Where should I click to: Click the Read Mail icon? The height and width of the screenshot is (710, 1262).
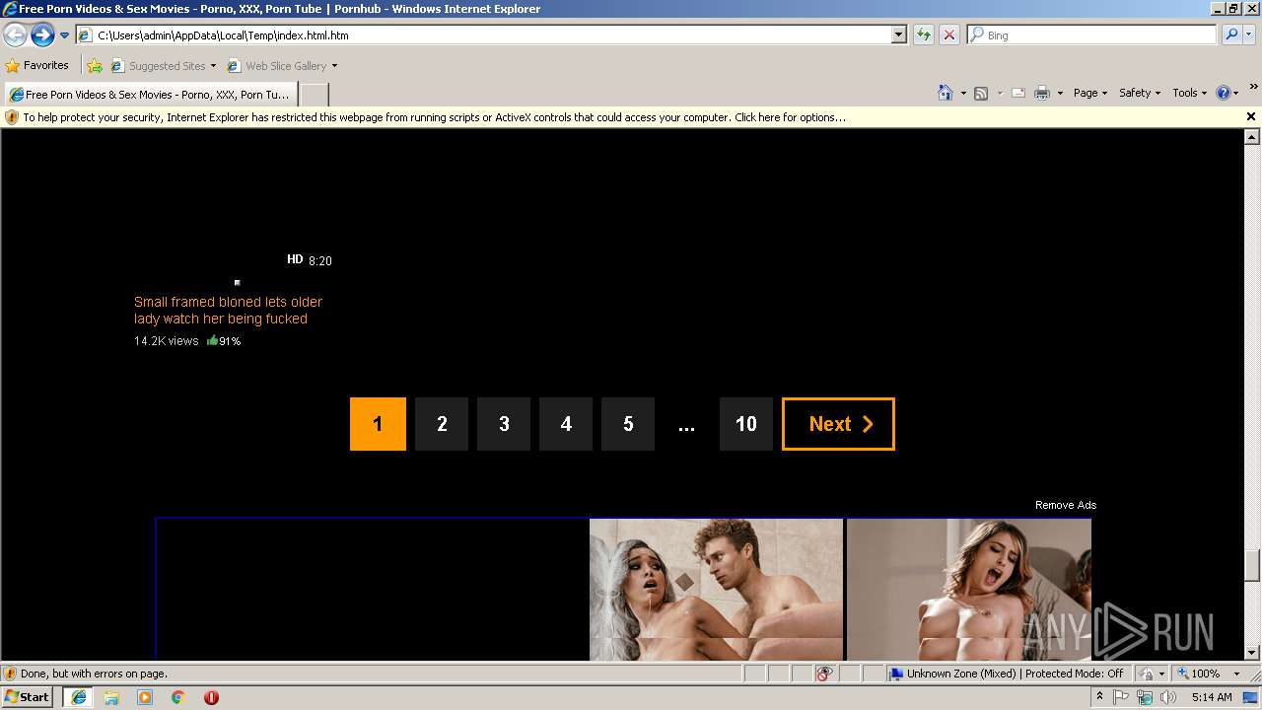coord(1018,93)
